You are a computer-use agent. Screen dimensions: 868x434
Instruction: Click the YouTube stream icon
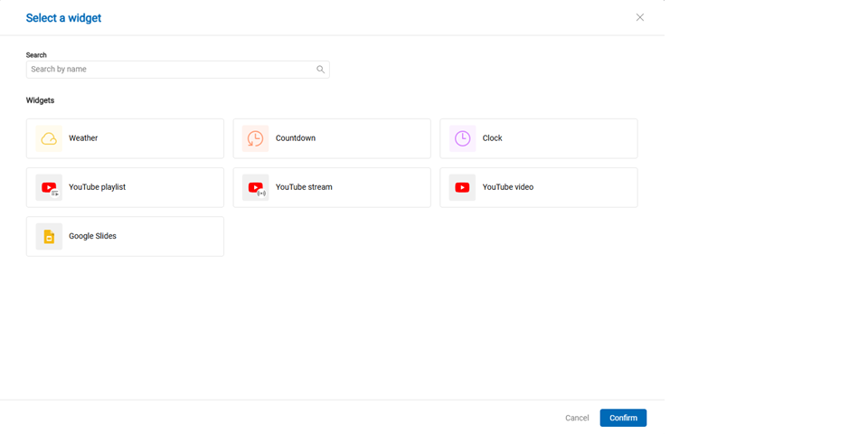pyautogui.click(x=256, y=187)
